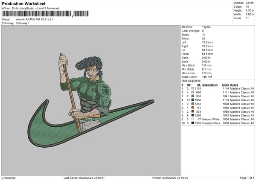Click the pink thread swatch in stop 1
This screenshot has height=181, width=256.
pos(193,88)
